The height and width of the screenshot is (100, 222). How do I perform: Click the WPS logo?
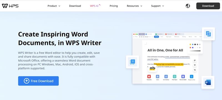[x=10, y=6]
